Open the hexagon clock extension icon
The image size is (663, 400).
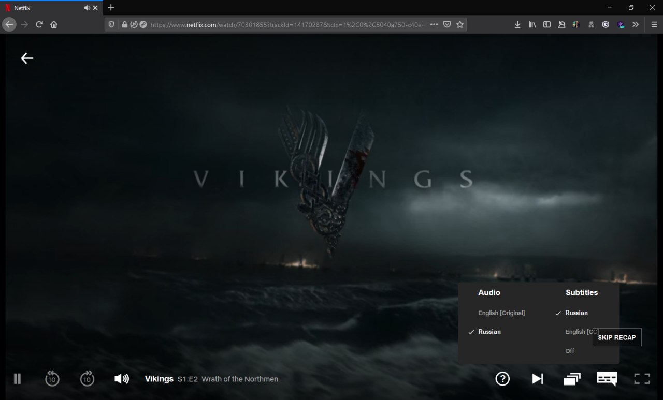(606, 24)
